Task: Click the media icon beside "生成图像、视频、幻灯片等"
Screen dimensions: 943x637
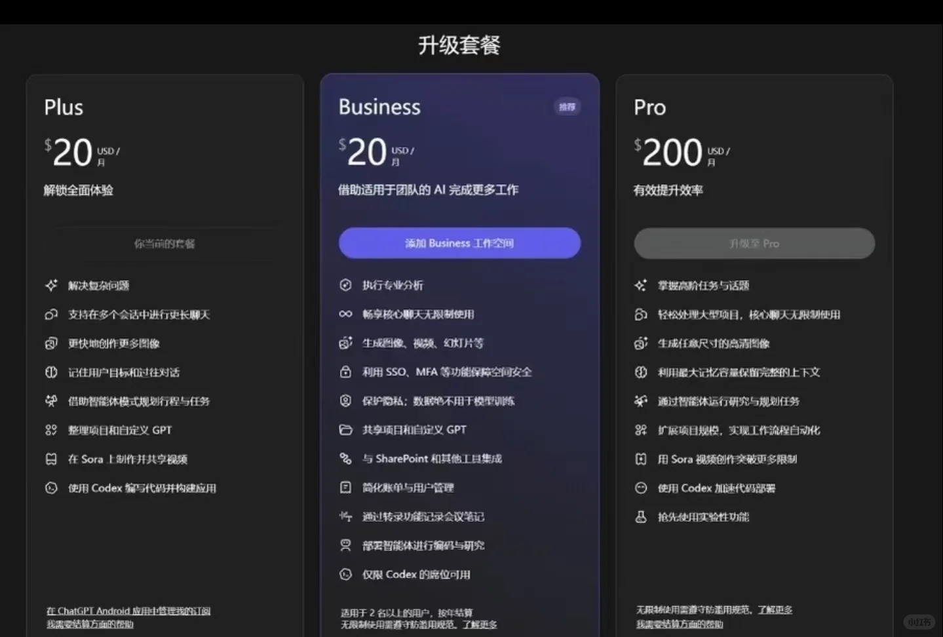Action: (x=345, y=343)
